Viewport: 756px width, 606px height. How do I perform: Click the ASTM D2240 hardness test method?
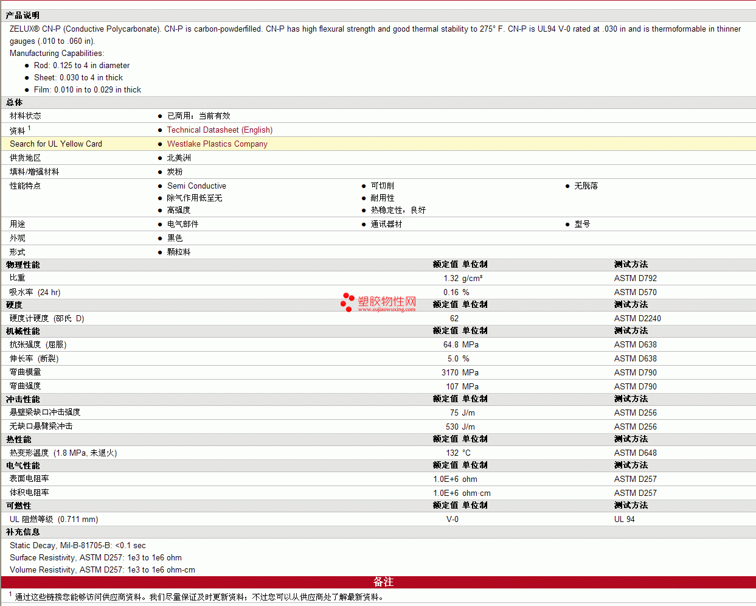(x=637, y=318)
